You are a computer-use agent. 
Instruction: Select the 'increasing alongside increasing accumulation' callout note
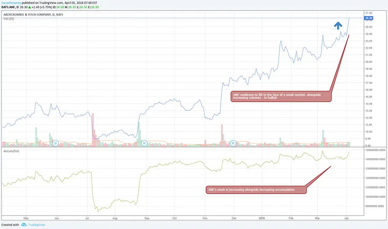point(256,189)
